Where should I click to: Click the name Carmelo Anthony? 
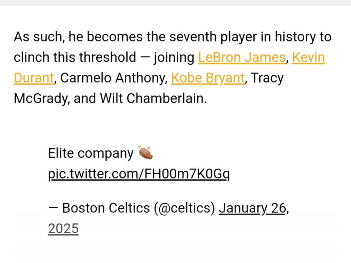pos(114,78)
